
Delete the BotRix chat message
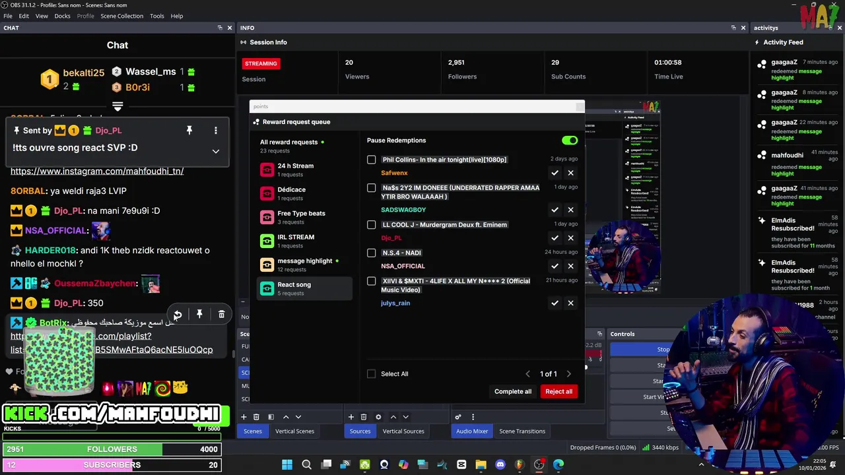click(x=222, y=315)
